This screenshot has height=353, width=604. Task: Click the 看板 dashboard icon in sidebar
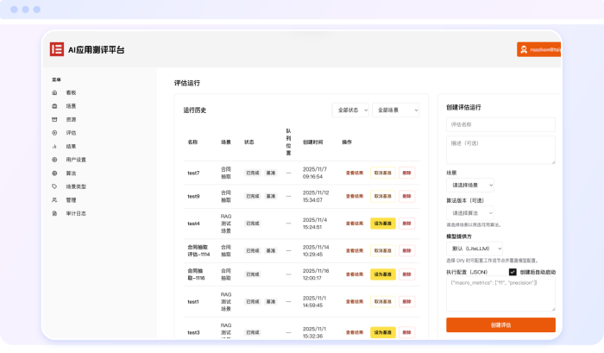[x=55, y=92]
